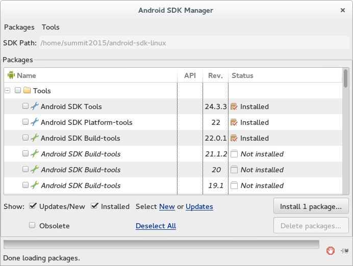Collapse the Tools tree group
353x266 pixels.
click(x=8, y=90)
